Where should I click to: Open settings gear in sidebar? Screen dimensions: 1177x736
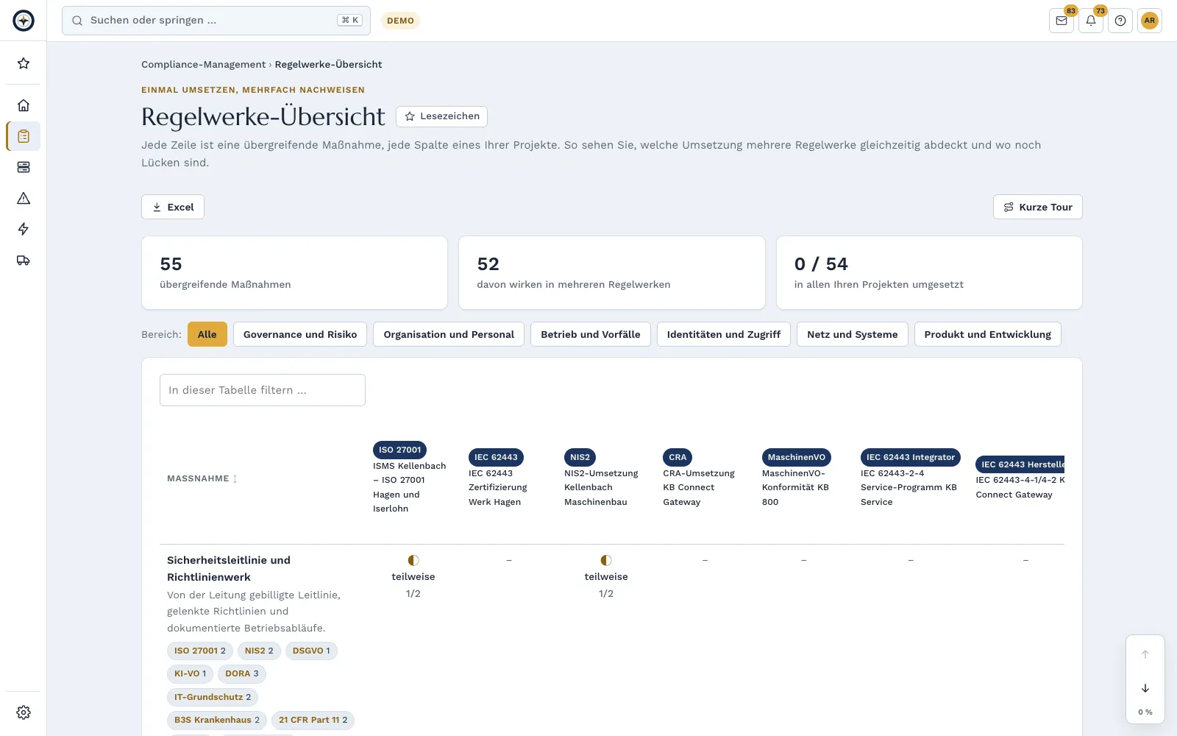tap(24, 712)
